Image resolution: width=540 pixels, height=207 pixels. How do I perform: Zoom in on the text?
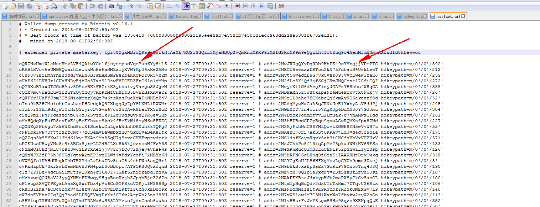coord(130,6)
